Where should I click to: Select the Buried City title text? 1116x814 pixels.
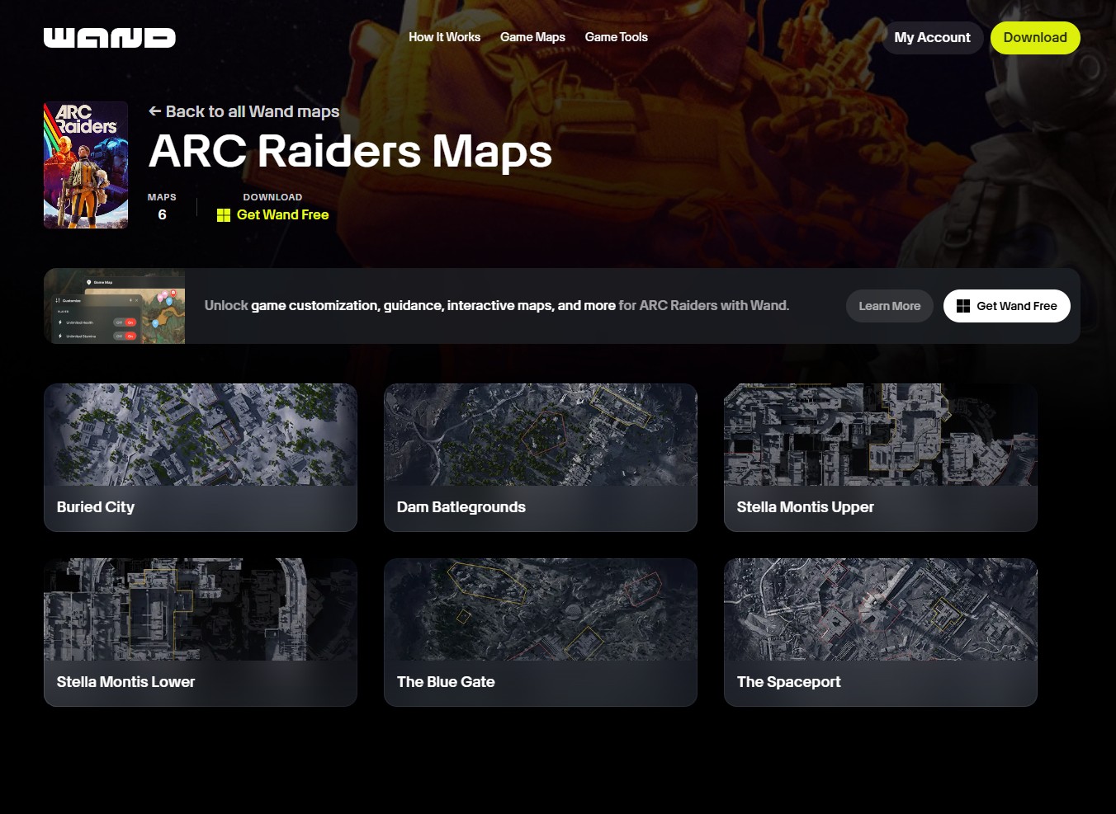tap(96, 507)
